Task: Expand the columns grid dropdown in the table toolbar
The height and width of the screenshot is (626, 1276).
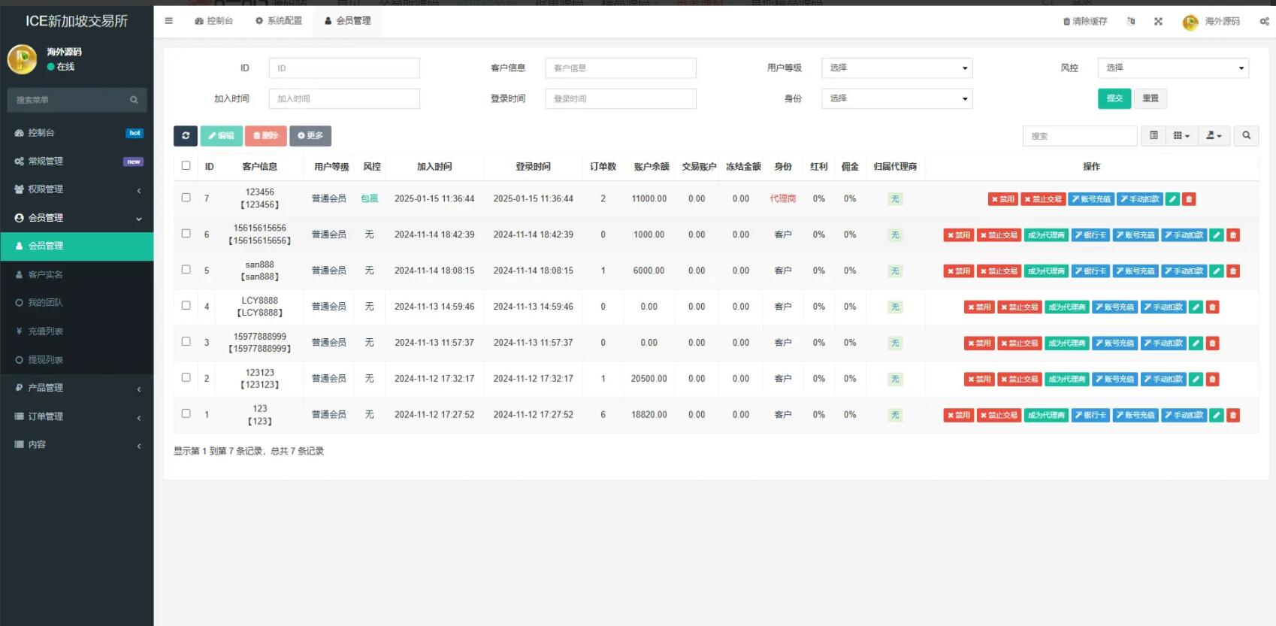Action: pyautogui.click(x=1181, y=136)
